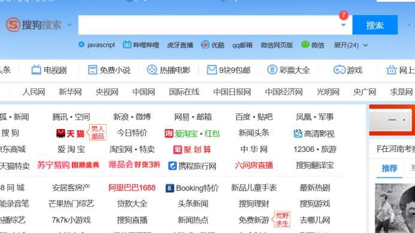The height and width of the screenshot is (233, 415).
Task: Open 爱淘宝 plain text link
Action: (x=71, y=150)
